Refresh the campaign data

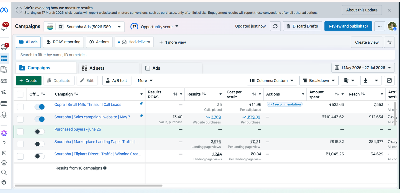tap(275, 26)
